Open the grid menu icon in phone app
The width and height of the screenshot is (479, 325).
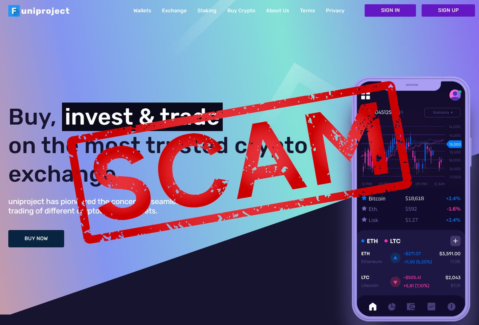(x=366, y=95)
